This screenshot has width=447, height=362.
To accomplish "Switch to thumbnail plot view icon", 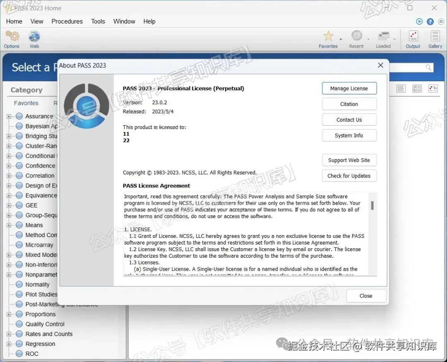I will [433, 89].
